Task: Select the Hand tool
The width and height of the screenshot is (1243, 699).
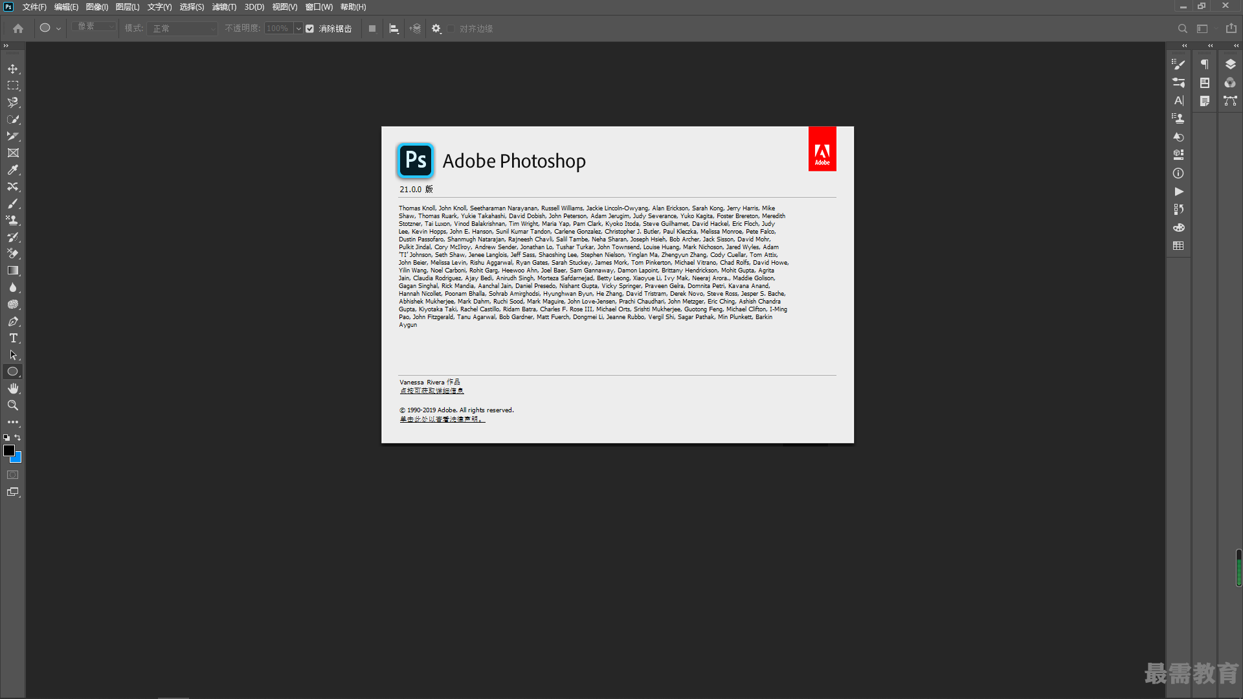Action: (13, 388)
